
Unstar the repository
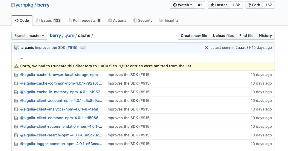(219, 5)
